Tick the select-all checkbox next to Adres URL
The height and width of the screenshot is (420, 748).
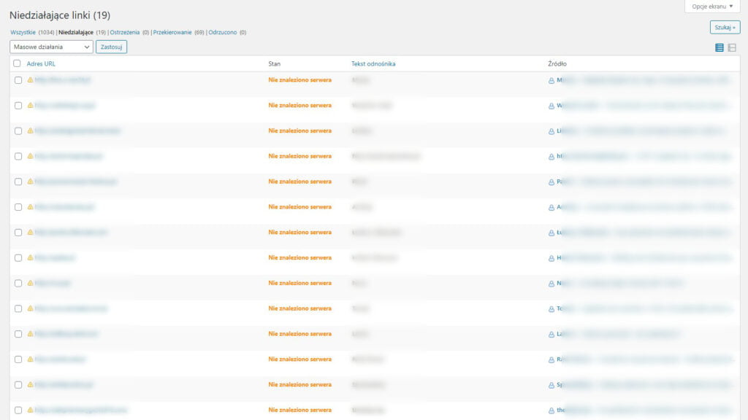[18, 63]
